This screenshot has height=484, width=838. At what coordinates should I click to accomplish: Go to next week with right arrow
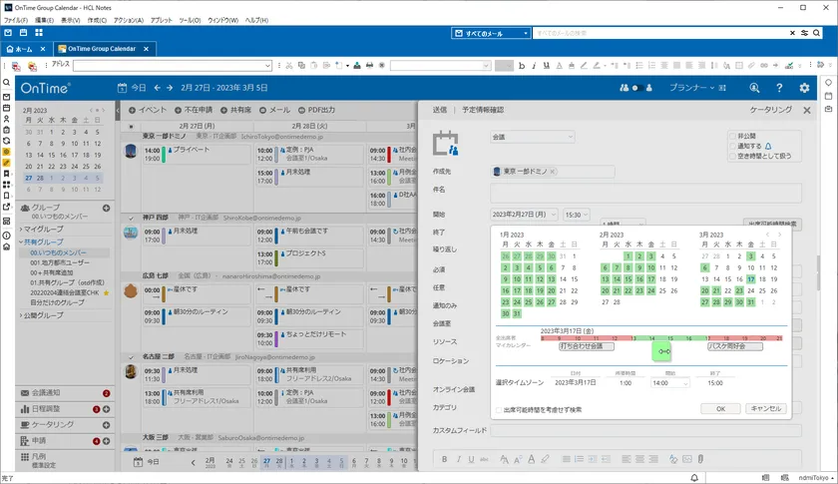[x=170, y=88]
